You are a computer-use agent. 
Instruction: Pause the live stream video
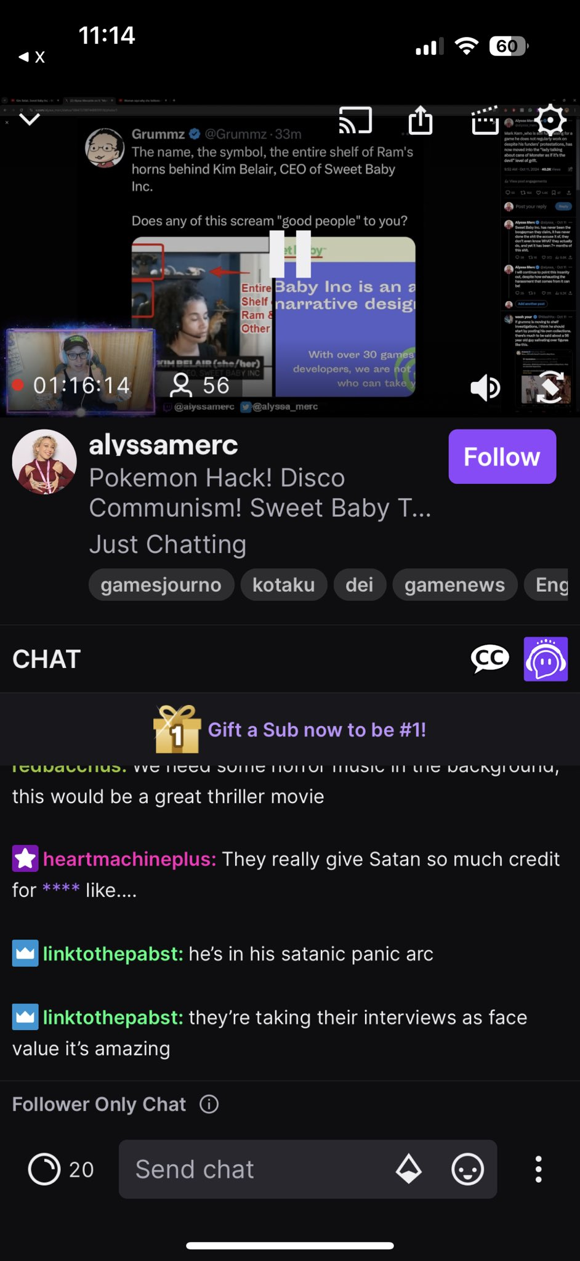290,254
